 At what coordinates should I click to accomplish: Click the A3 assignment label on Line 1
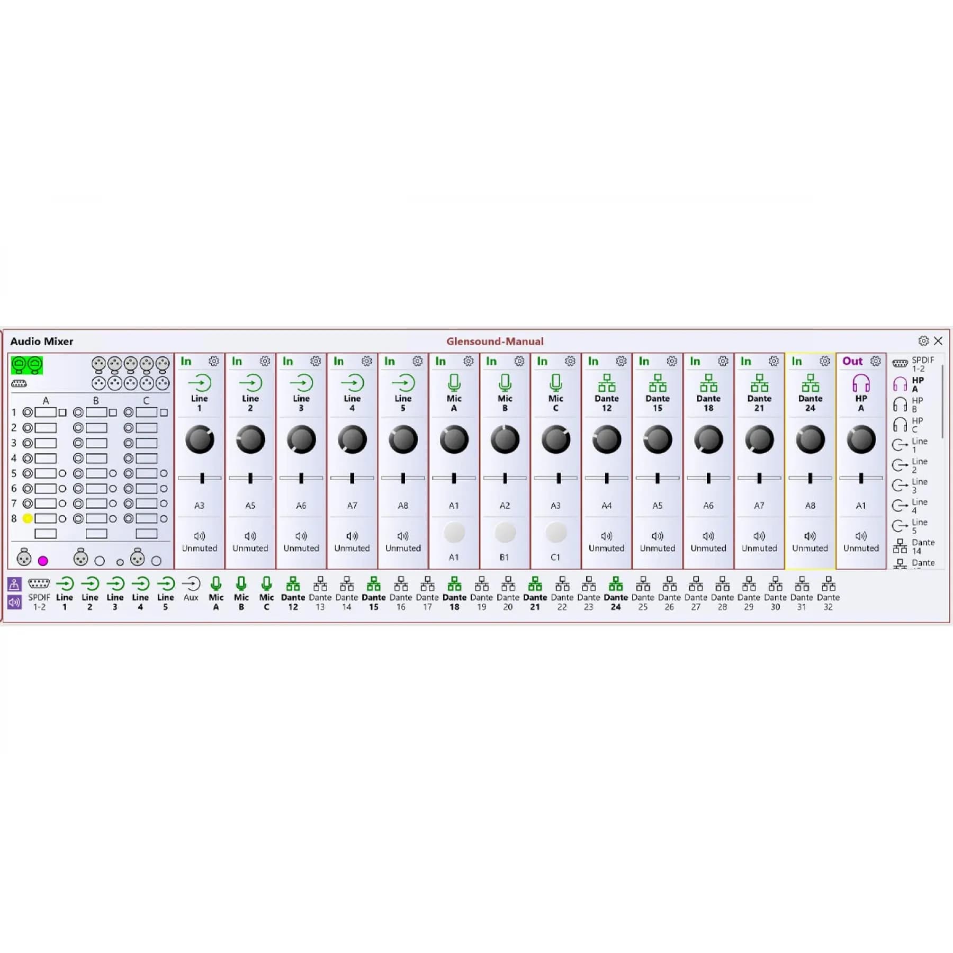click(x=200, y=506)
